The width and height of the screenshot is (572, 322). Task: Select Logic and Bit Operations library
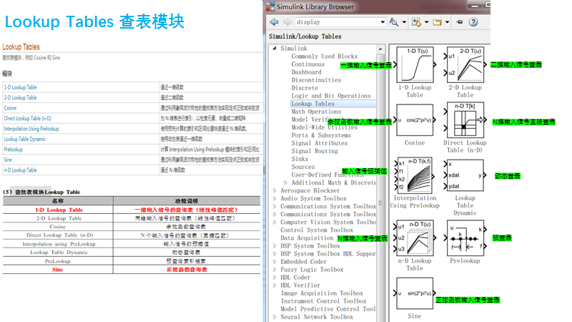(x=331, y=96)
